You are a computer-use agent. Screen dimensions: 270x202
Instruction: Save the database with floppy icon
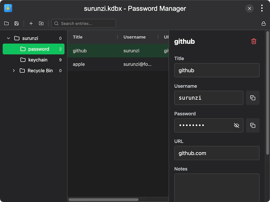17,24
